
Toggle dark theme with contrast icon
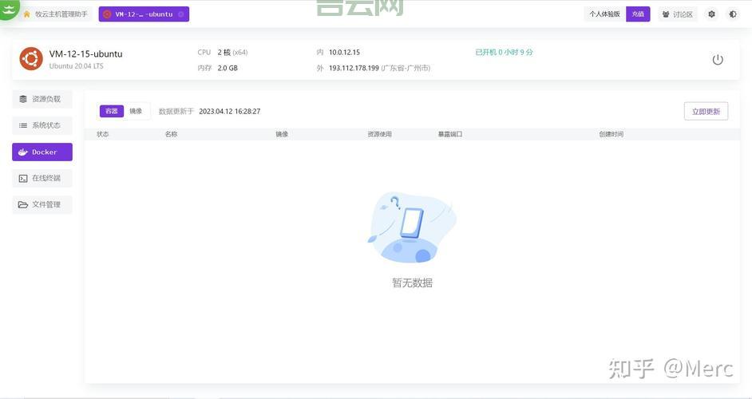(733, 14)
